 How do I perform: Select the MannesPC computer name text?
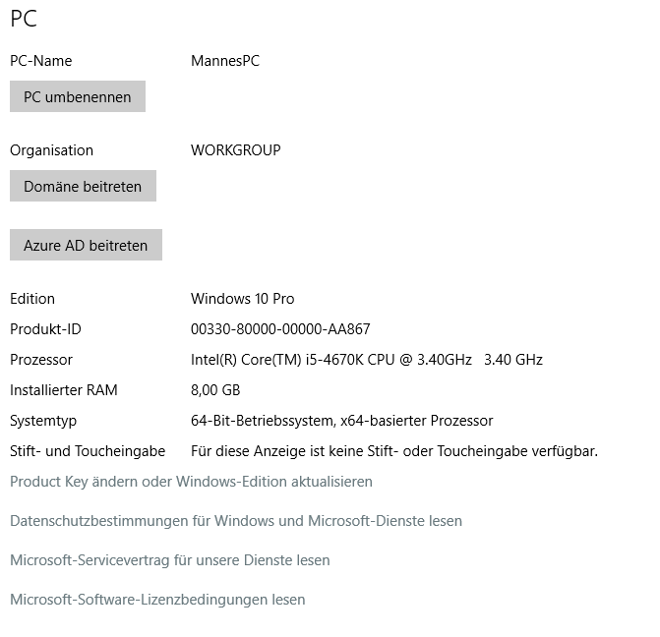point(224,61)
